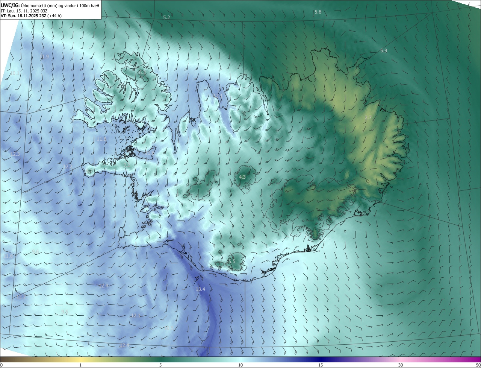This screenshot has height=368, width=481.
Task: Click the 11.8 value label
Action: (x=101, y=139)
